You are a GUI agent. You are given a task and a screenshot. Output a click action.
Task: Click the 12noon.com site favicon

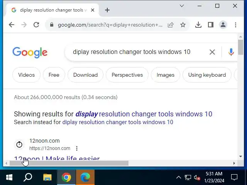click(x=19, y=145)
